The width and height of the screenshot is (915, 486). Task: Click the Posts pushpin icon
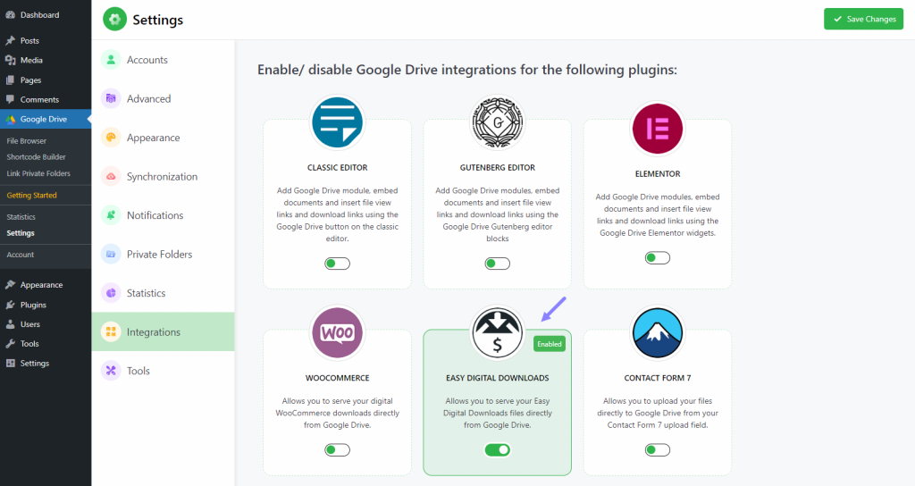(10, 41)
